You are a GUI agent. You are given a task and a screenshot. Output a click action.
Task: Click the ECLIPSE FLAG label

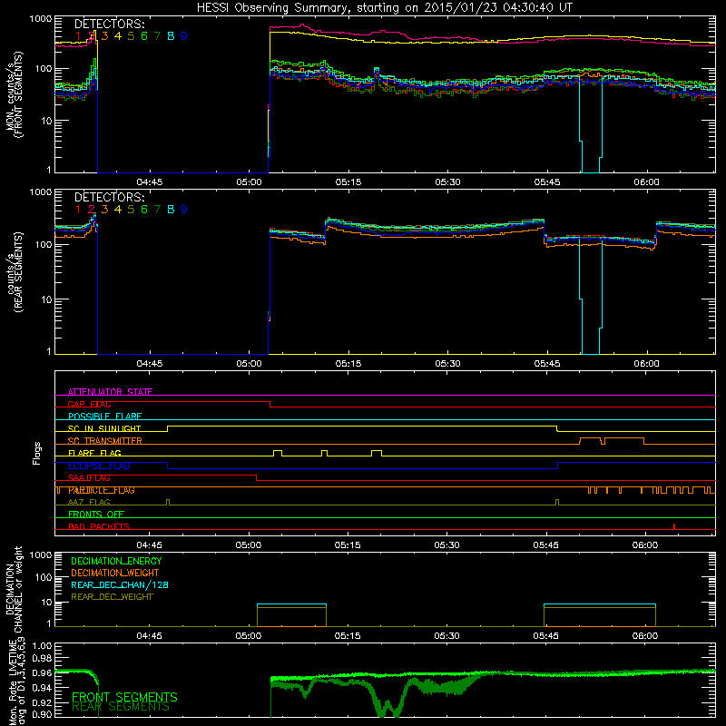point(99,466)
